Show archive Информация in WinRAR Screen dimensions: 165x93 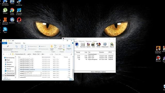point(105,45)
